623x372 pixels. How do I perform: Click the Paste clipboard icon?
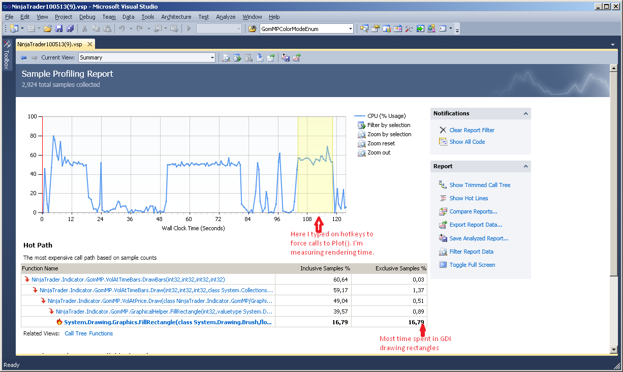click(106, 29)
